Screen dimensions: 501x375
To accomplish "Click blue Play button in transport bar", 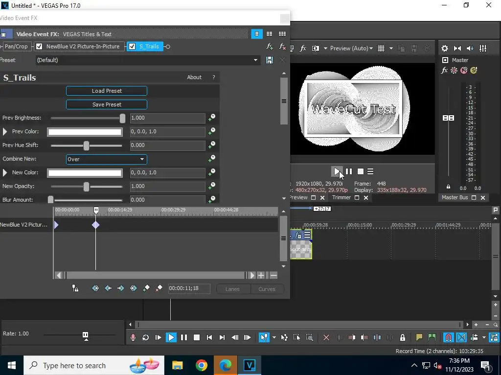I will point(171,337).
